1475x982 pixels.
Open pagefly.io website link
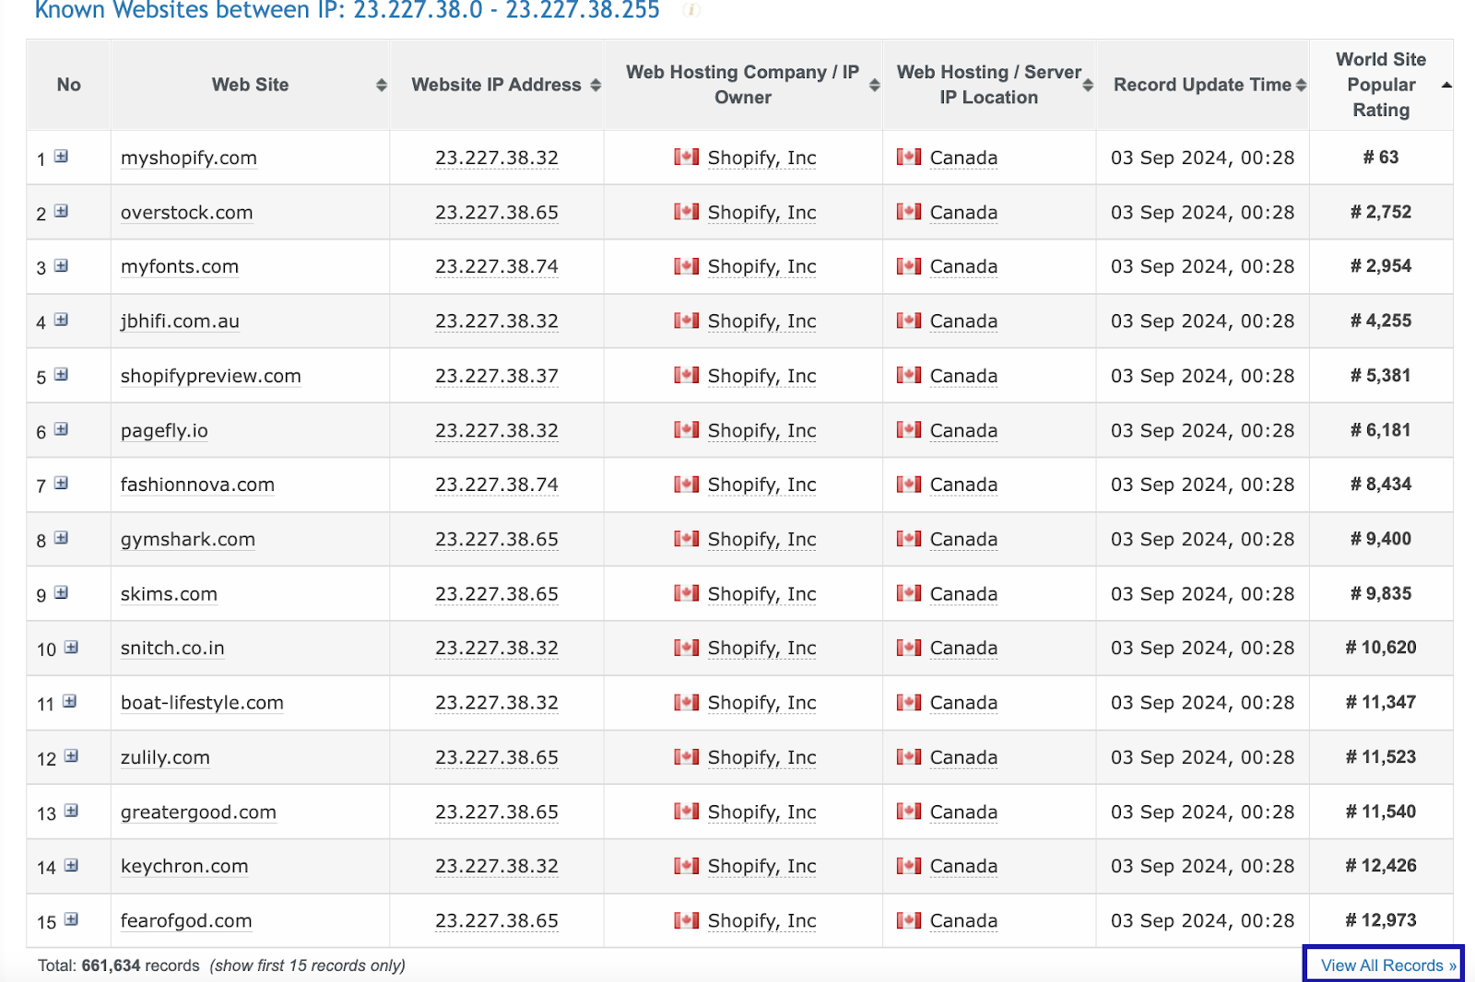click(164, 430)
